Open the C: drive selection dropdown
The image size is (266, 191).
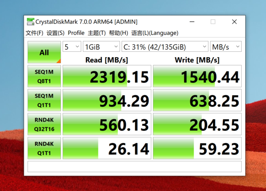pos(165,47)
